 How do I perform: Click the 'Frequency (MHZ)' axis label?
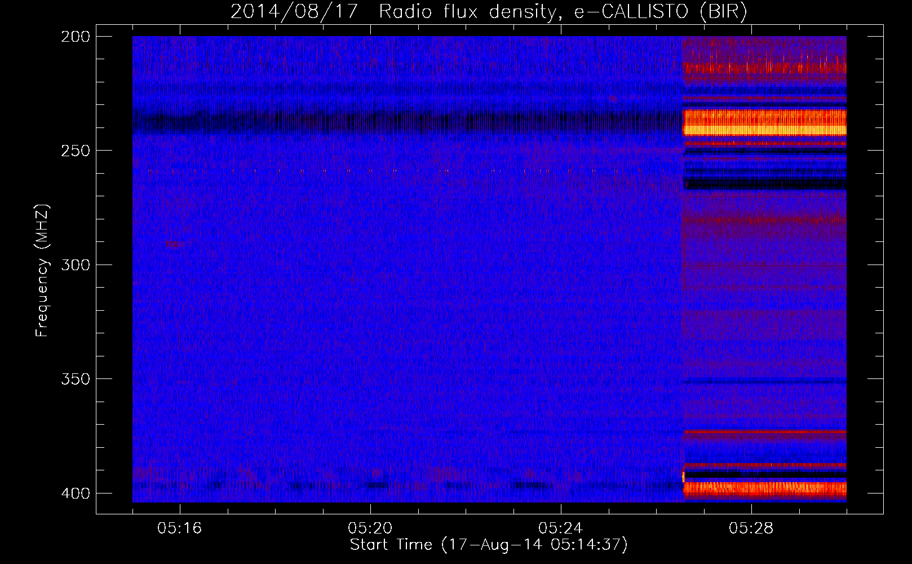(42, 270)
